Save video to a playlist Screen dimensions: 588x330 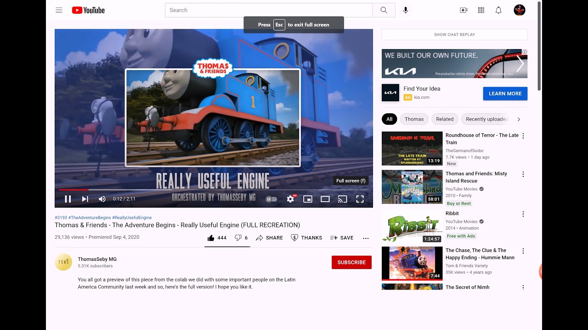point(342,238)
